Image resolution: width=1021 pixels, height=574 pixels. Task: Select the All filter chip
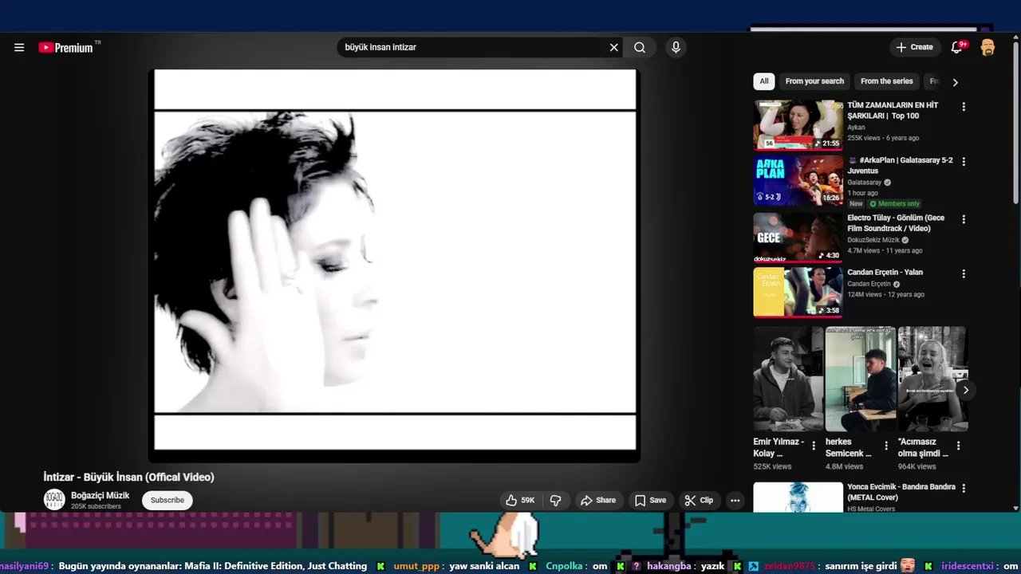click(x=764, y=81)
